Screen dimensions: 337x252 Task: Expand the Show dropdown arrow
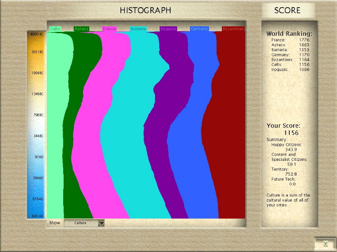click(101, 223)
